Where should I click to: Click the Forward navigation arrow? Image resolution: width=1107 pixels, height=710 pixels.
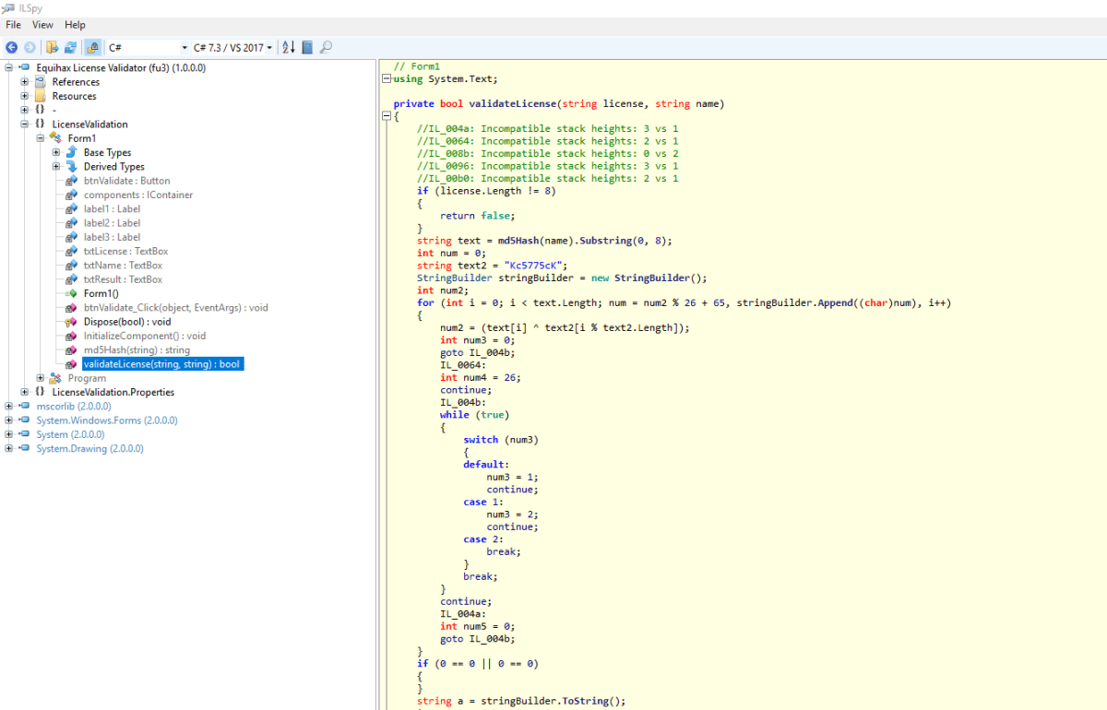coord(30,47)
